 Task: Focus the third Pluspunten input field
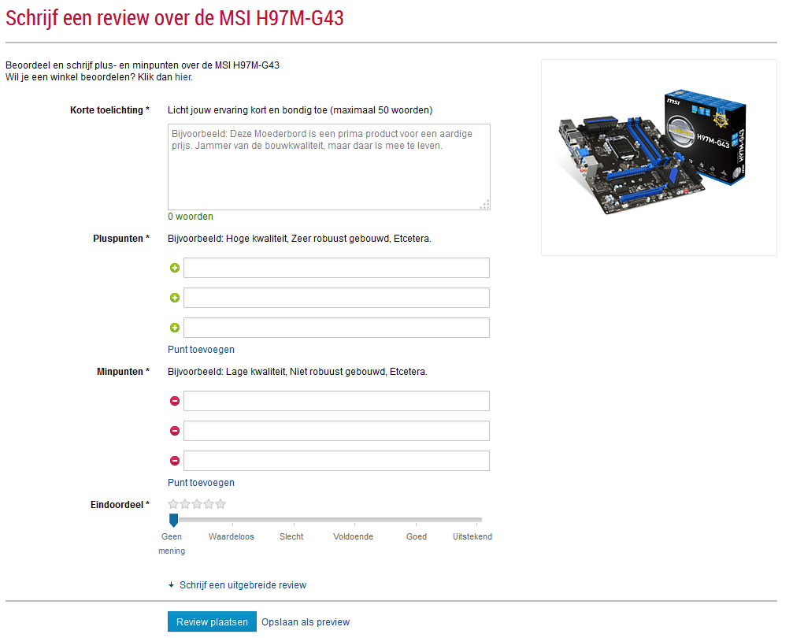336,328
